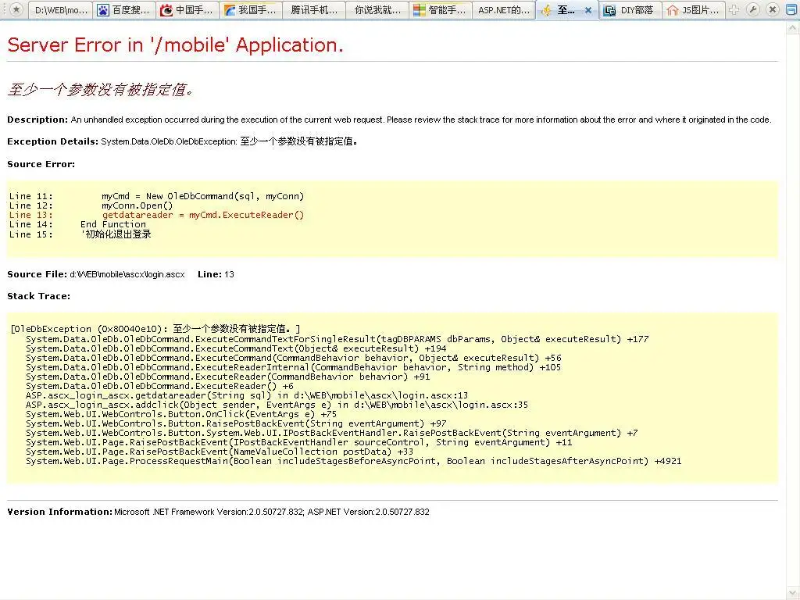
Task: Click the new tab plus icon
Action: coord(734,9)
